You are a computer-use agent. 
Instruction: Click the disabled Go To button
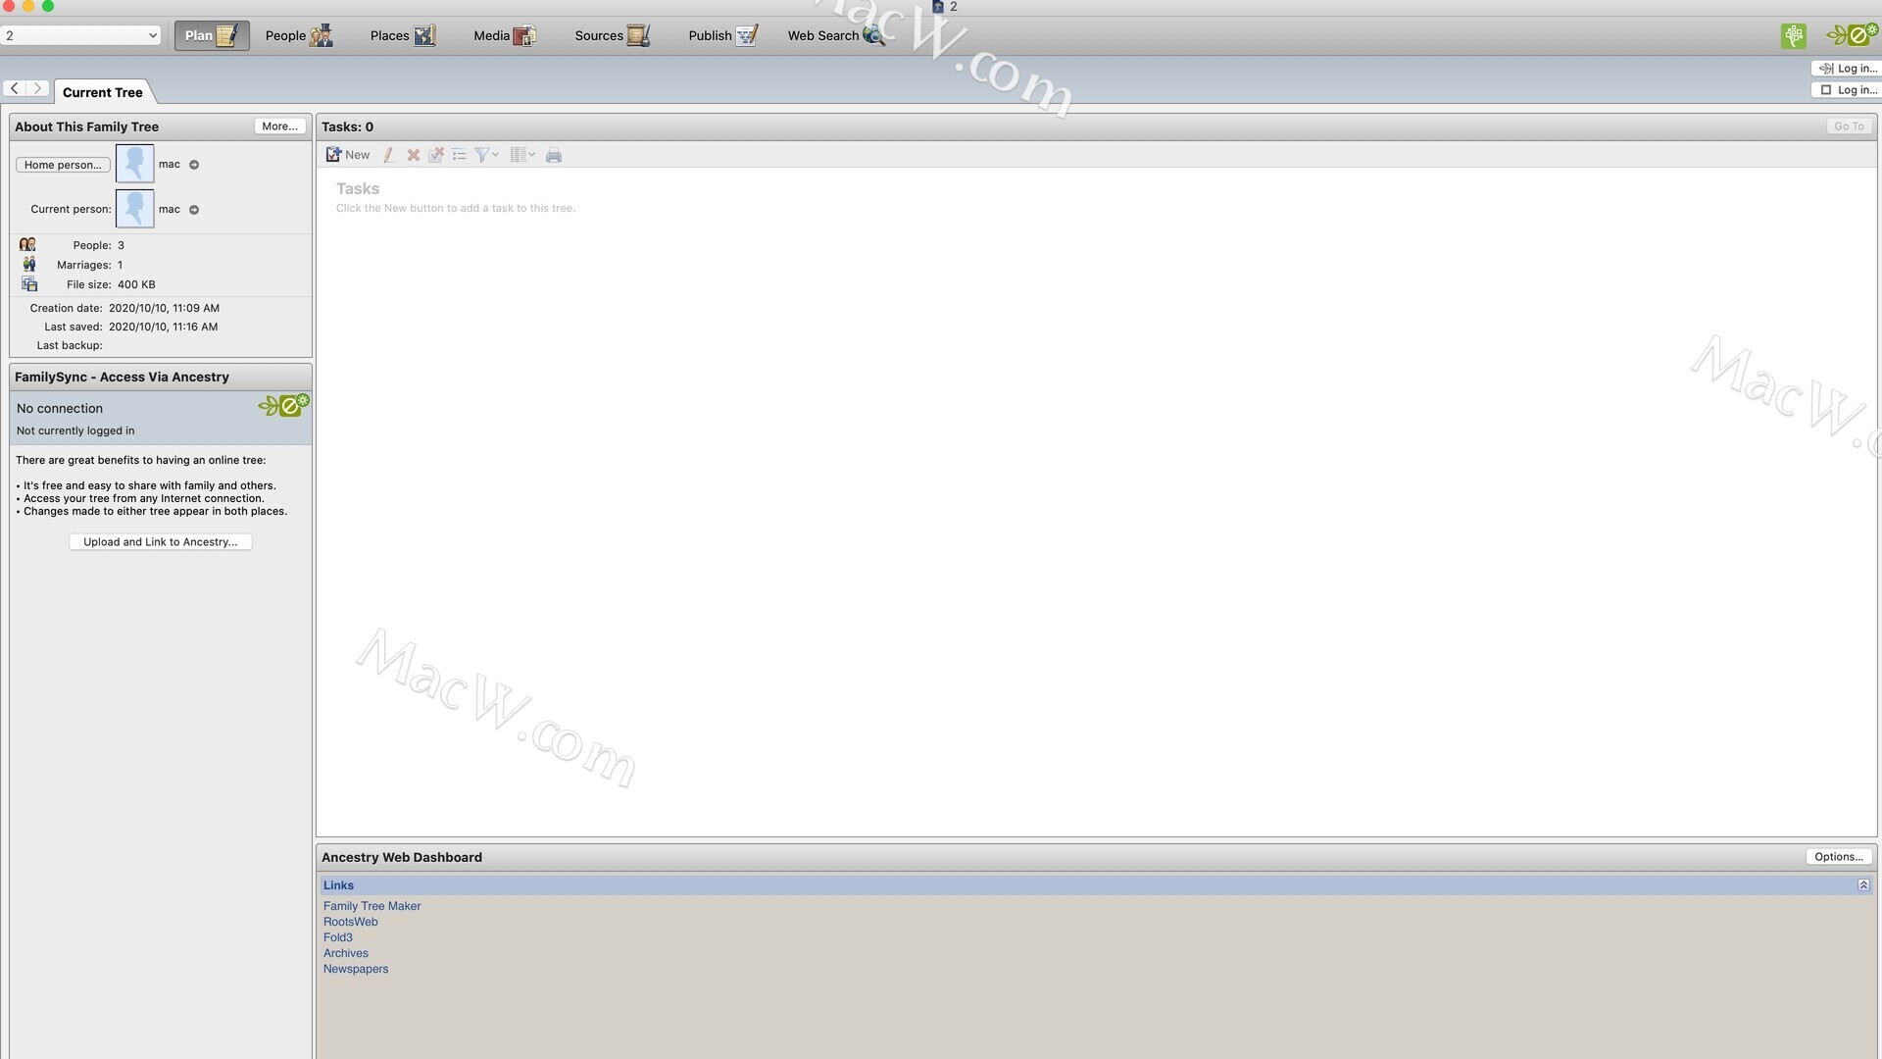pos(1849,126)
